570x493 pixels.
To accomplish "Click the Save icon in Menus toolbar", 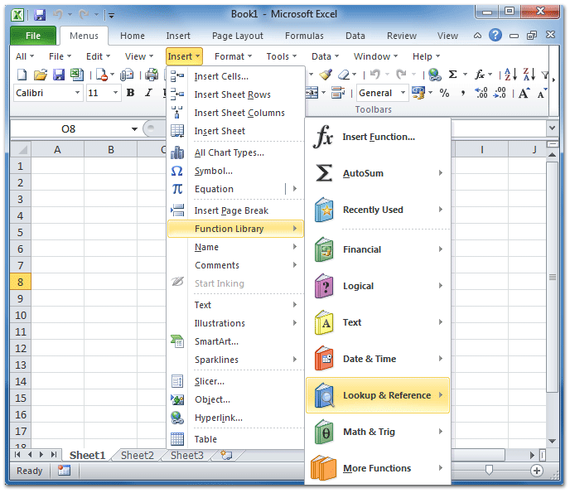I will [x=59, y=75].
